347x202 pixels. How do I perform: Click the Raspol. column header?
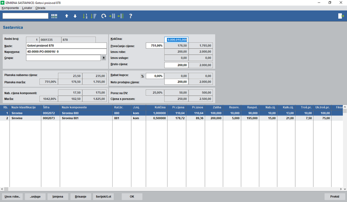tap(250, 107)
